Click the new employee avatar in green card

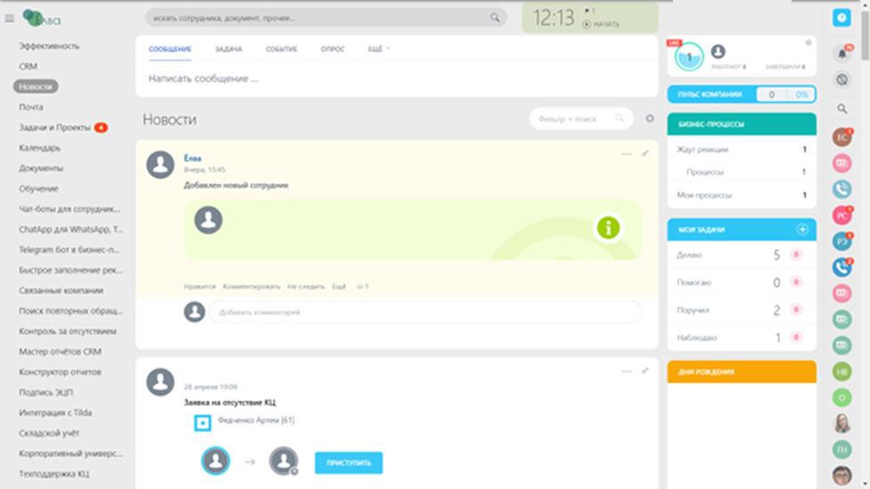coord(209,220)
